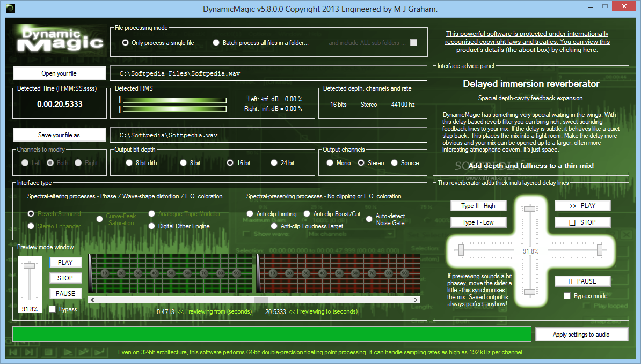Choose Type I - Low reverb
Image resolution: width=641 pixels, height=364 pixels.
coord(478,222)
